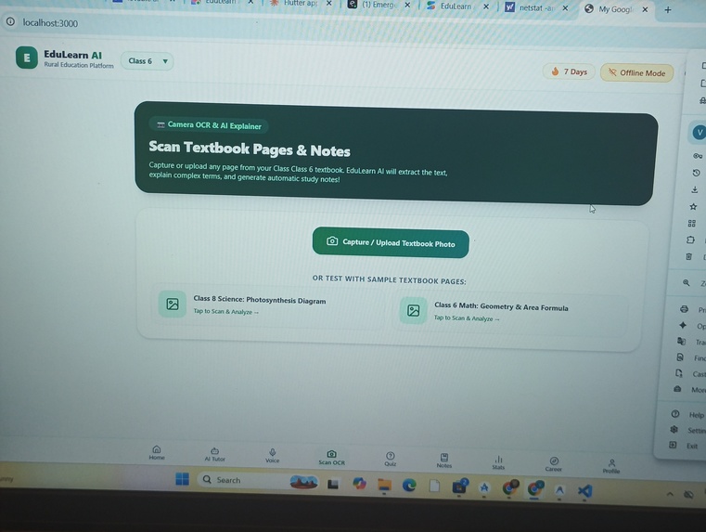Open Extensions puzzle icon in browser menu
The image size is (706, 532).
click(x=690, y=240)
